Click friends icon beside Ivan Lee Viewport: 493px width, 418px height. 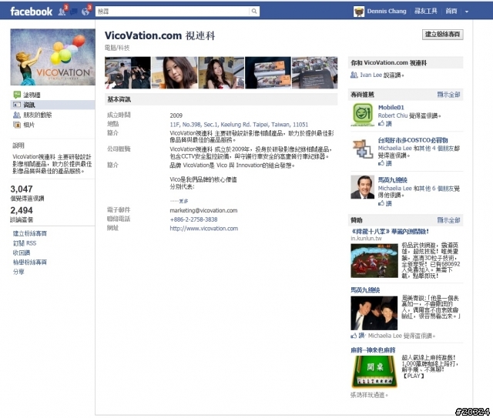354,75
